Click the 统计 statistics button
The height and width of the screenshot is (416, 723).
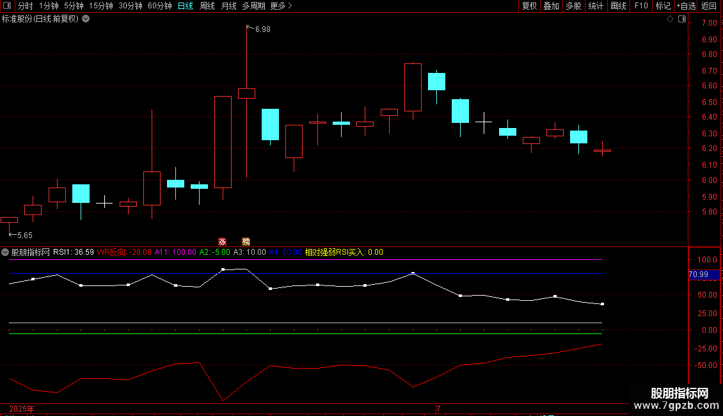pos(596,6)
